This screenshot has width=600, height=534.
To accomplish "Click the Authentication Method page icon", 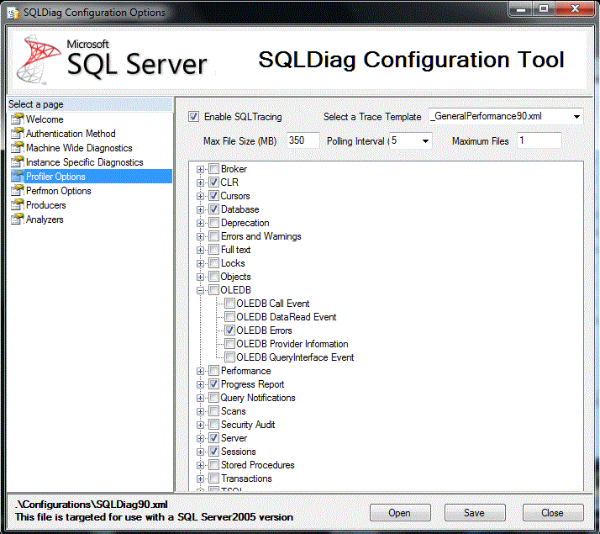I will click(17, 133).
